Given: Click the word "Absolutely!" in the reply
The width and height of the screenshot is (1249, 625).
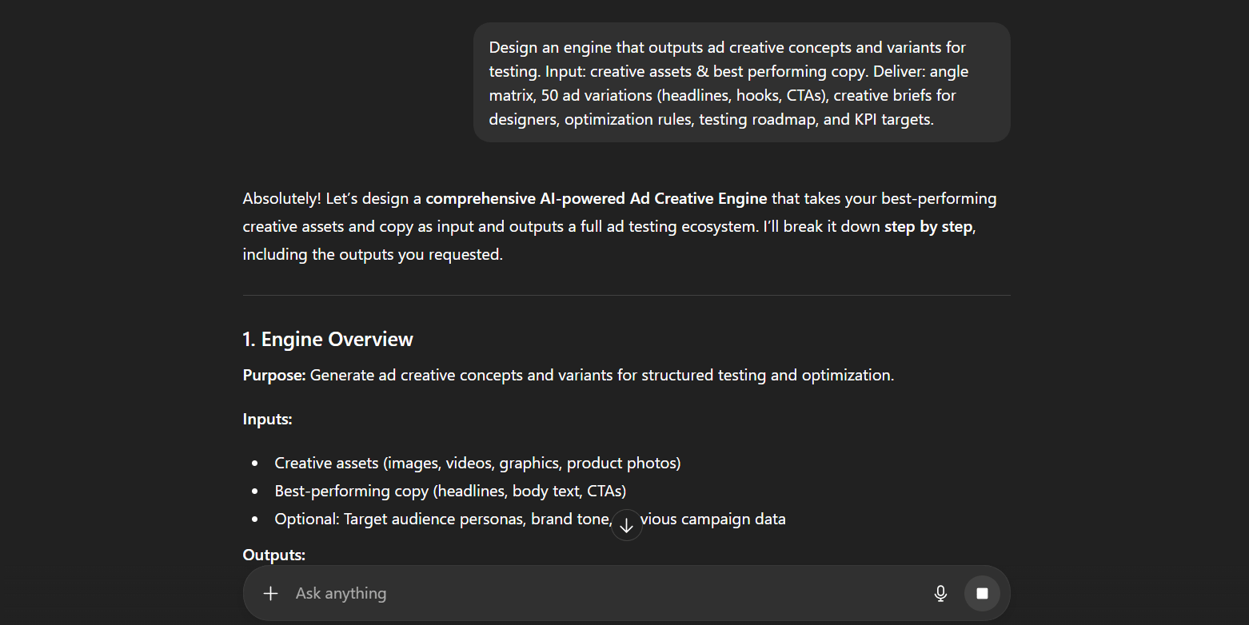Looking at the screenshot, I should pos(281,198).
